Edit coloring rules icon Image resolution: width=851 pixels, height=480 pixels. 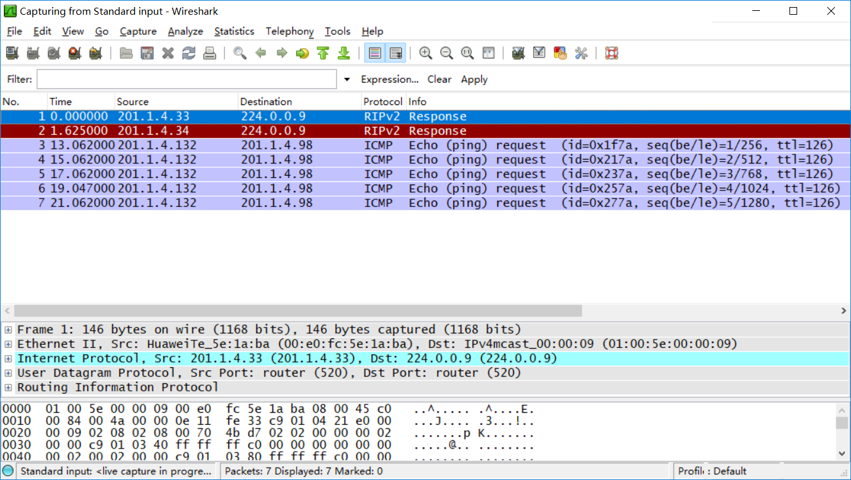[x=560, y=53]
